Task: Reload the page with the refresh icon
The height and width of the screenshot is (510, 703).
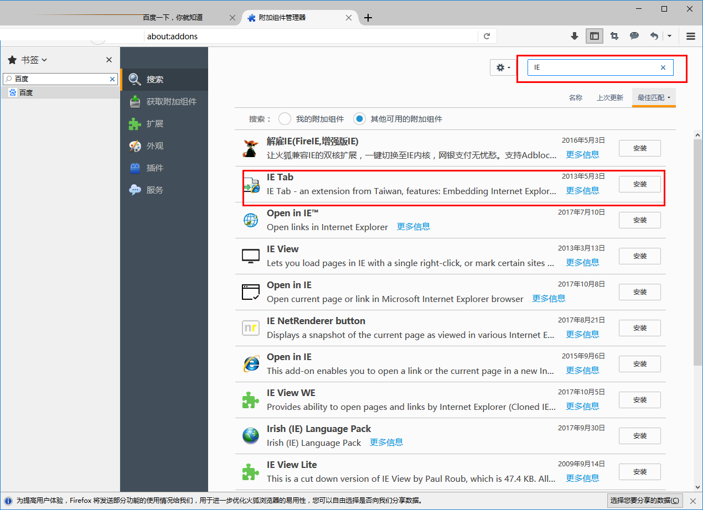Action: tap(487, 36)
